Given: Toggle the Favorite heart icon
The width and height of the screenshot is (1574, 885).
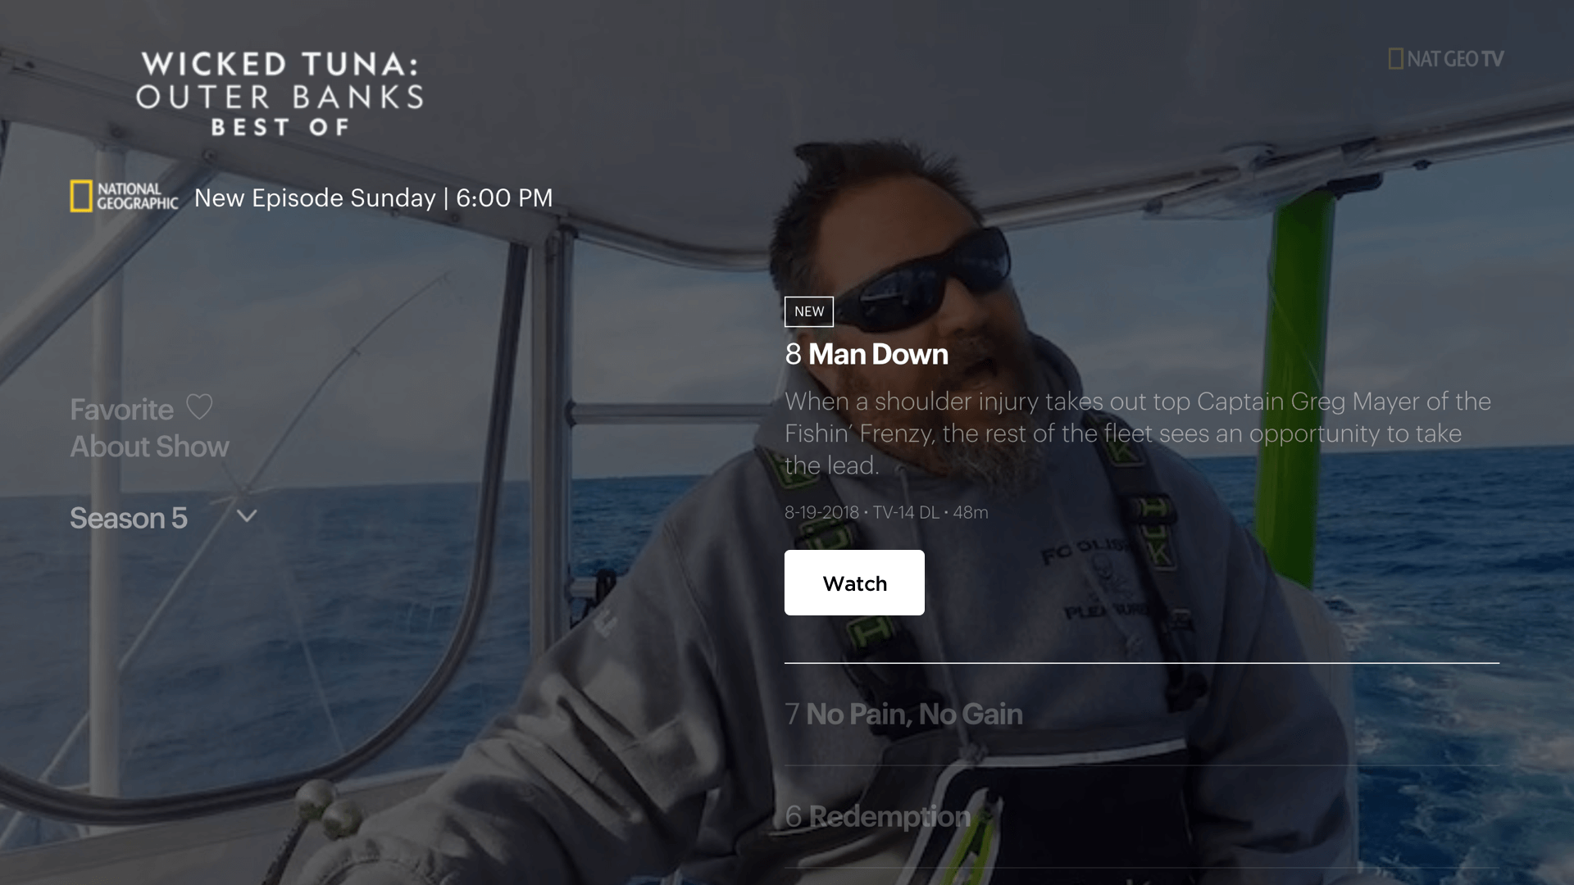Looking at the screenshot, I should point(199,407).
